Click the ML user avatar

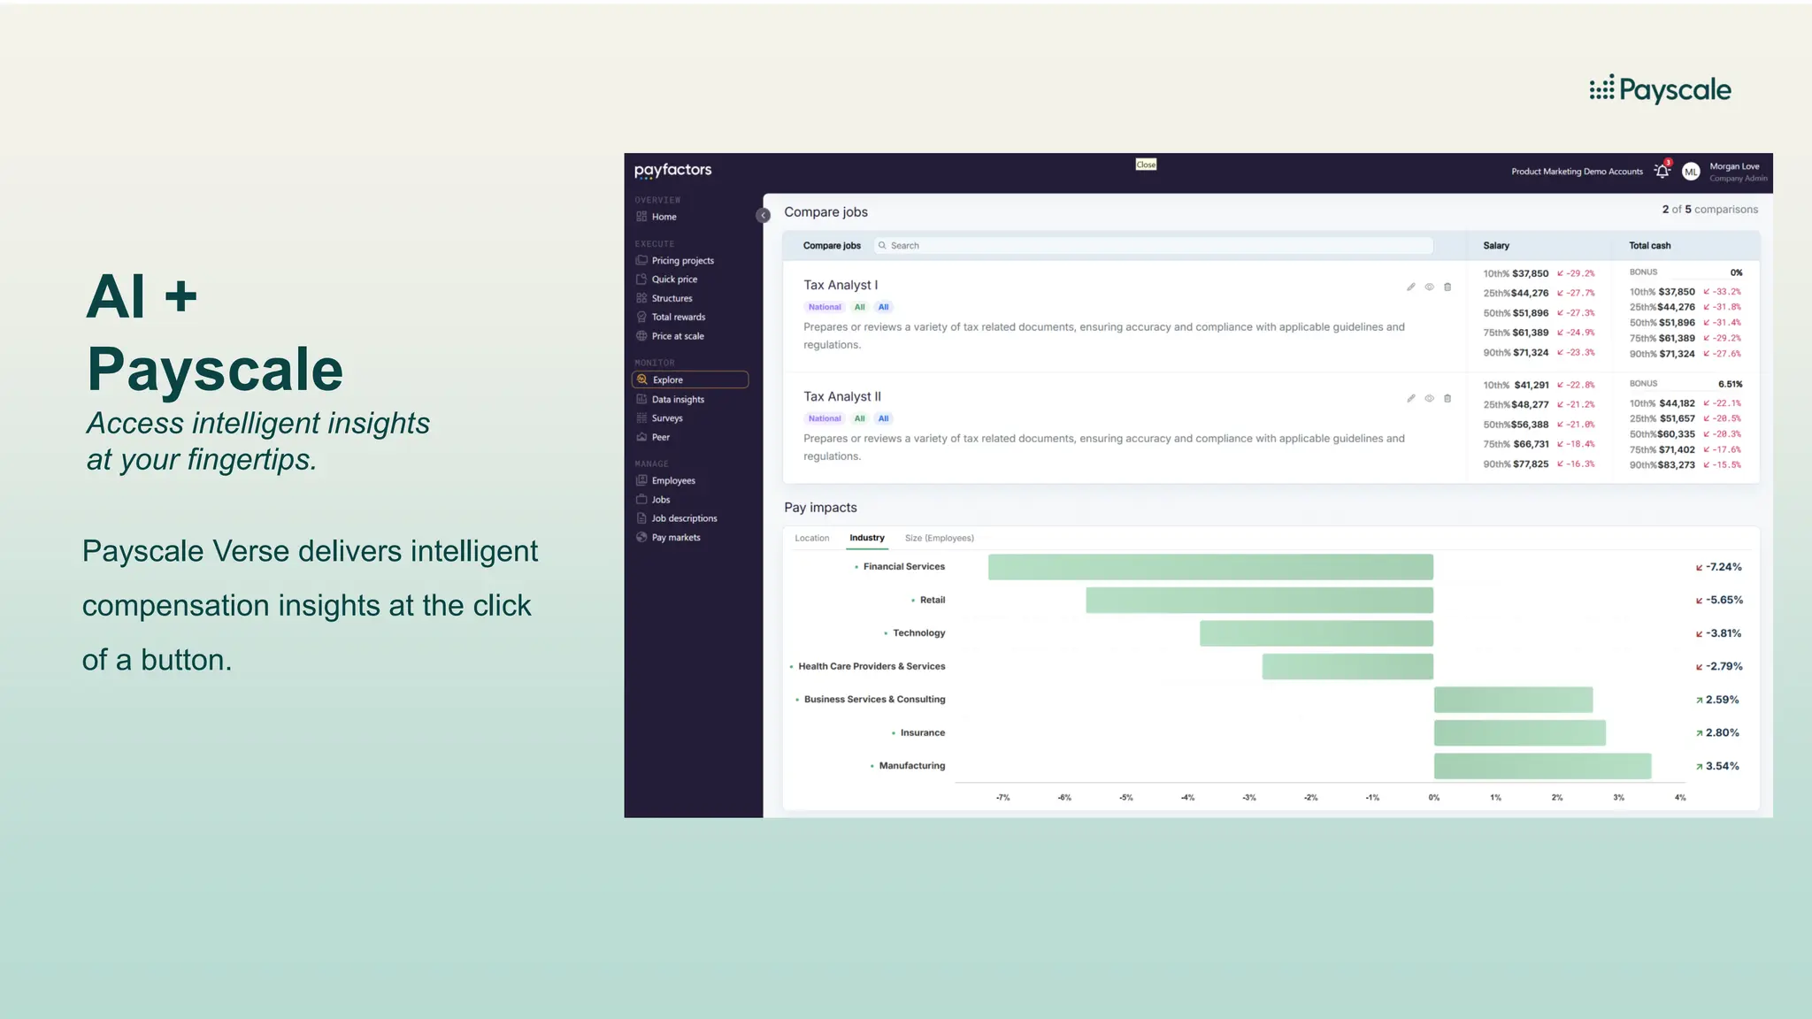coord(1691,172)
